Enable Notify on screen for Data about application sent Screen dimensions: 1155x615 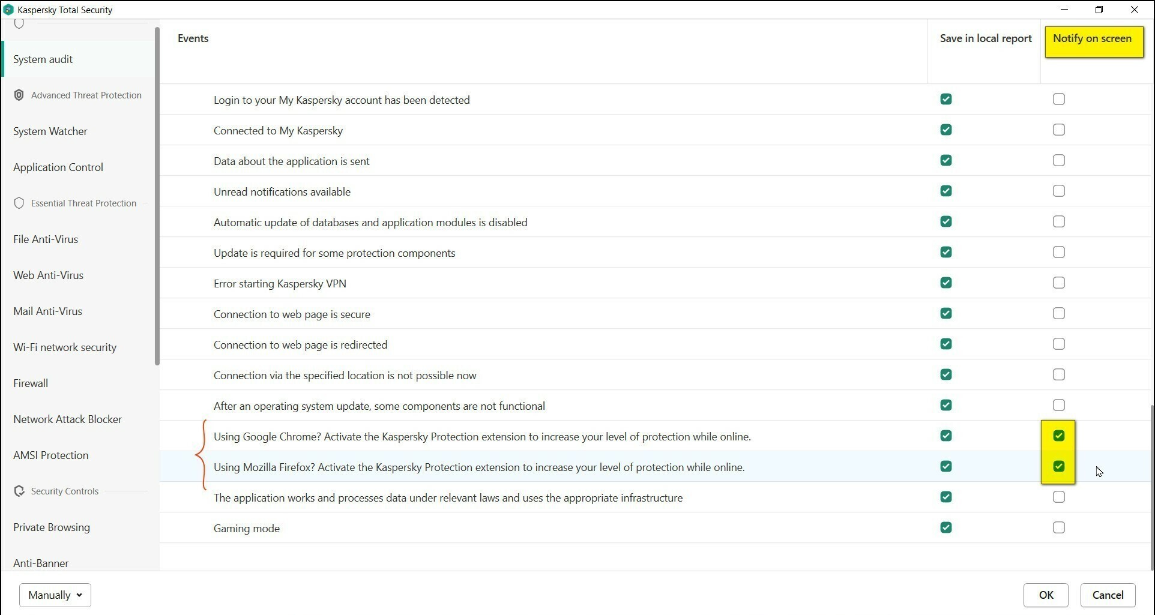[1059, 160]
